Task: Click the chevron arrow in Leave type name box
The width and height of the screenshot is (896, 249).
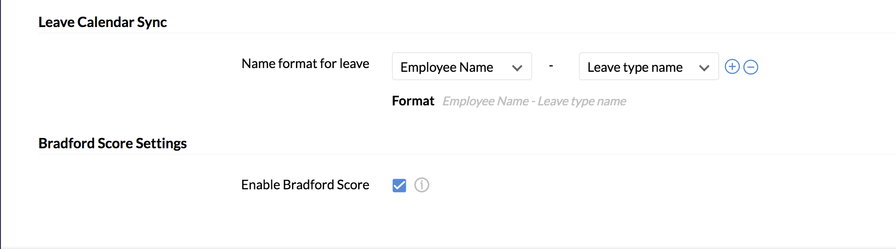Action: pos(704,68)
